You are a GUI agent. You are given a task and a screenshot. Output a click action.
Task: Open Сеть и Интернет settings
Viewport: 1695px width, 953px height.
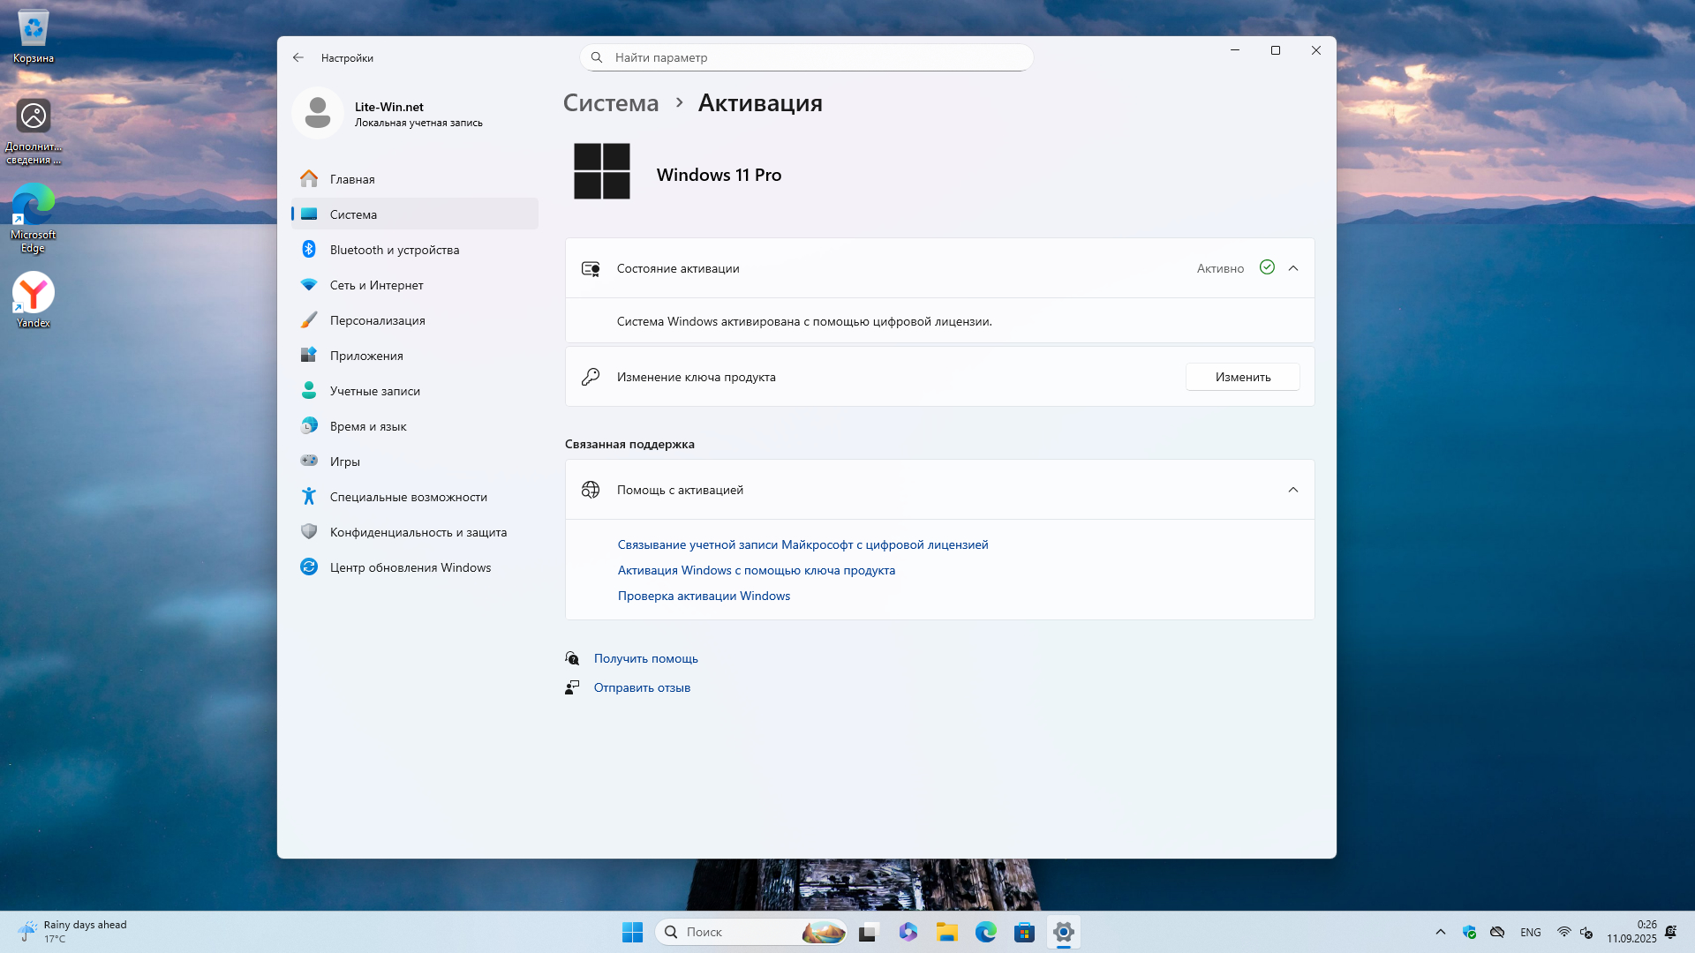tap(376, 285)
